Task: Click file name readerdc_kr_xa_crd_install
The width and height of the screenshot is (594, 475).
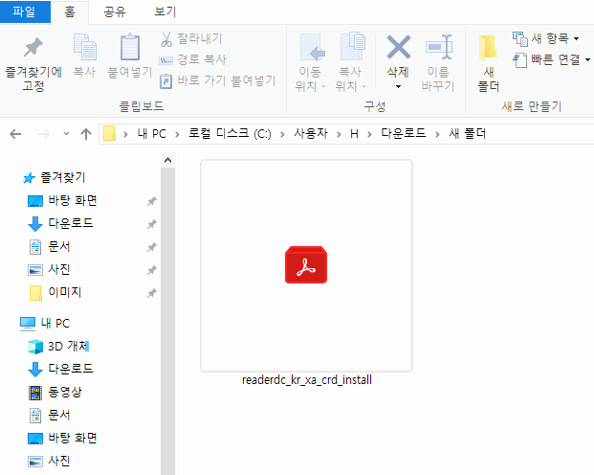Action: coord(307,380)
